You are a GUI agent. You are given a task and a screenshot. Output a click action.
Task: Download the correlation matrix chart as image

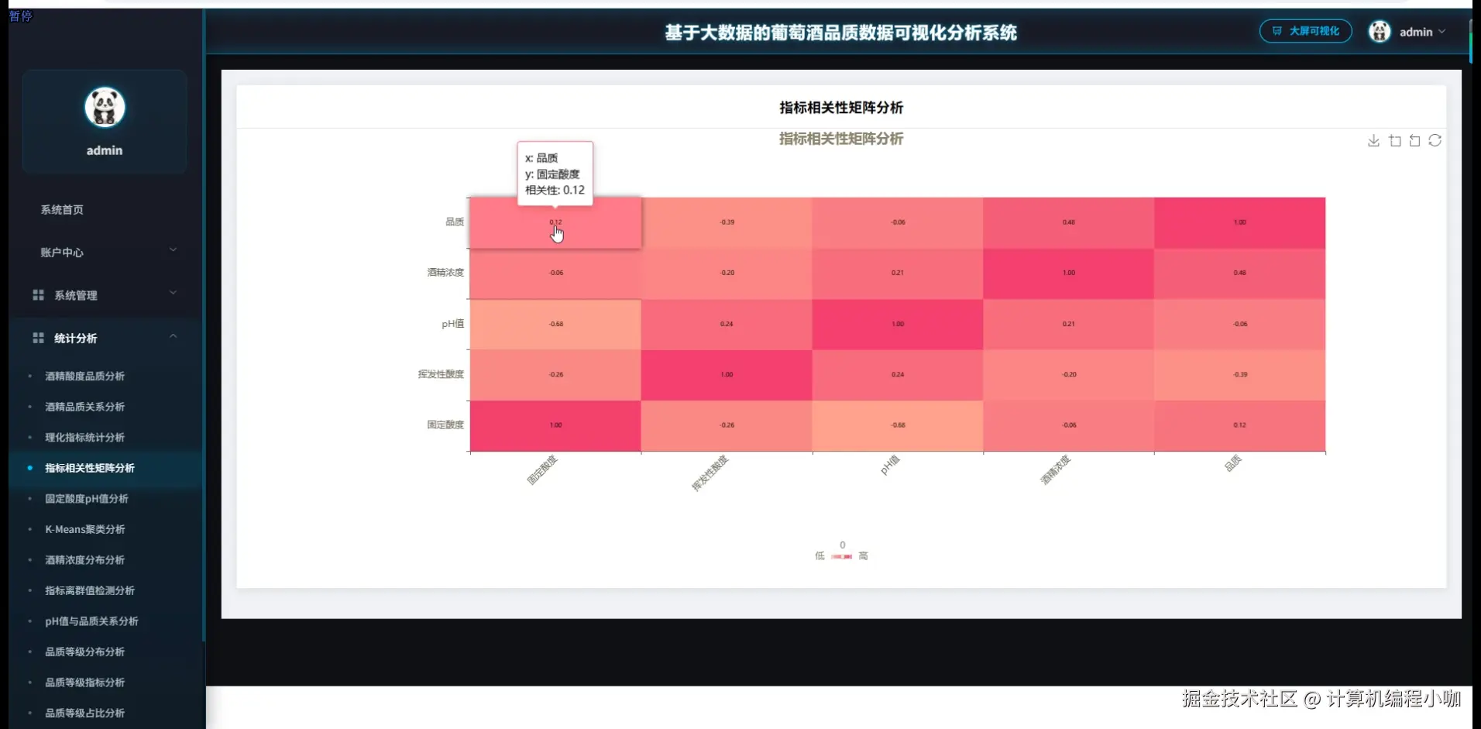(1373, 140)
